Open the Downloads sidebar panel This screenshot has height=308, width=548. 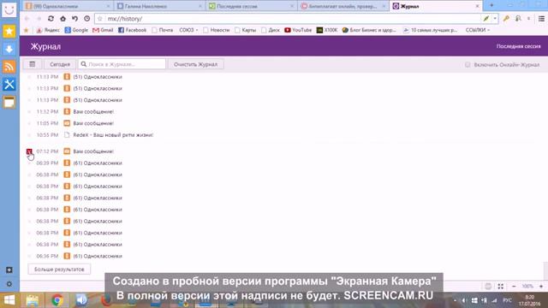click(9, 49)
